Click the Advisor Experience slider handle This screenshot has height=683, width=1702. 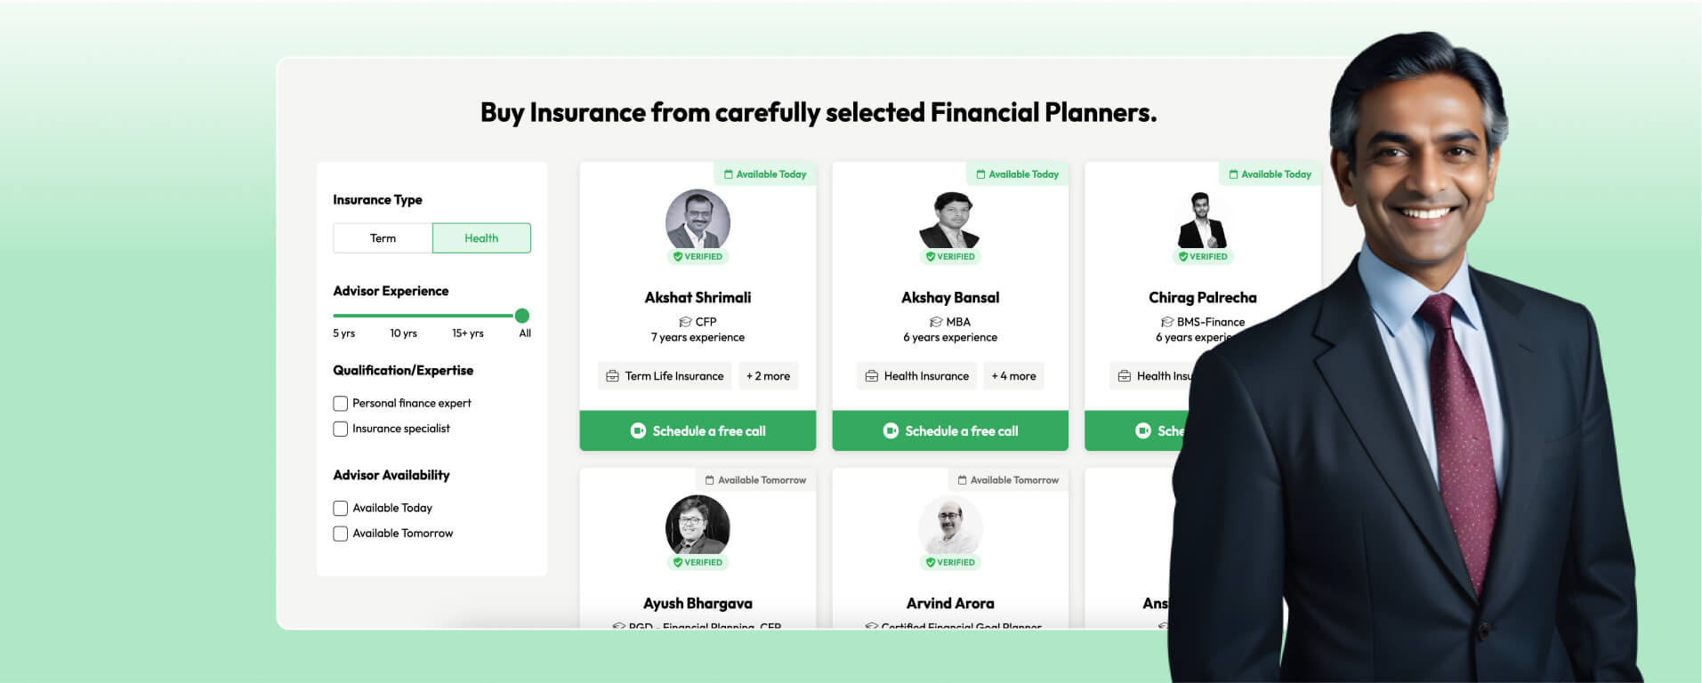pos(522,316)
